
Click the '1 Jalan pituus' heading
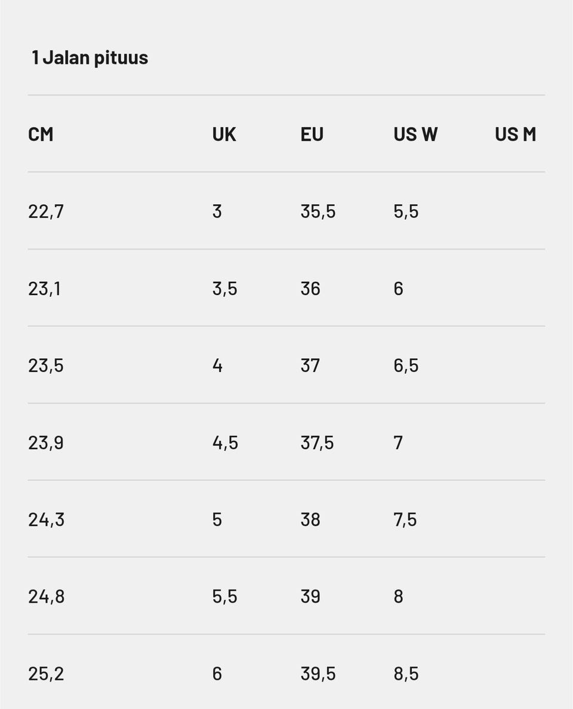pyautogui.click(x=90, y=58)
